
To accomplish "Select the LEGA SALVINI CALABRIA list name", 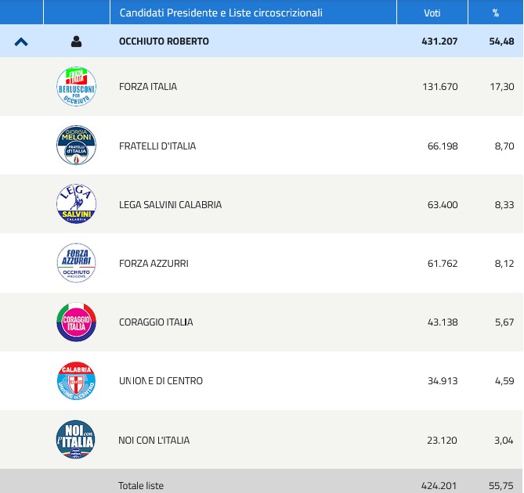I will pos(170,205).
